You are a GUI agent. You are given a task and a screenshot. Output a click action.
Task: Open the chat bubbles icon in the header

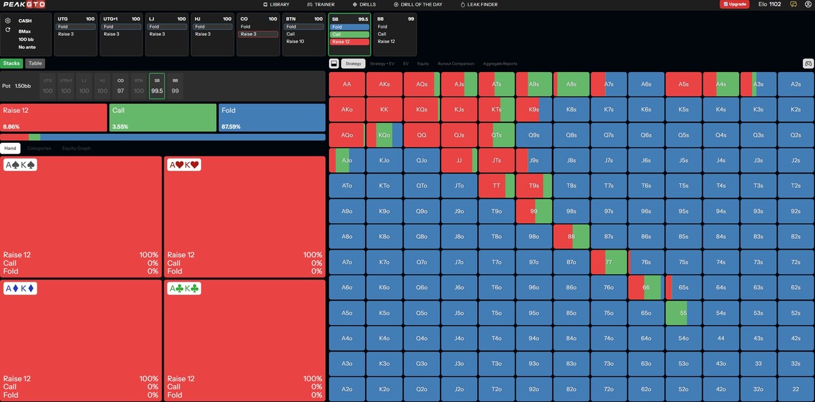(794, 4)
